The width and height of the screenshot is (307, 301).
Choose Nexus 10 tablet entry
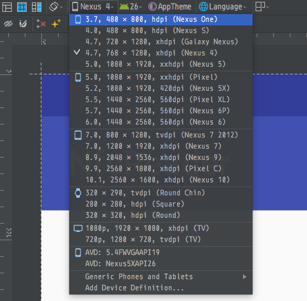coord(161,180)
